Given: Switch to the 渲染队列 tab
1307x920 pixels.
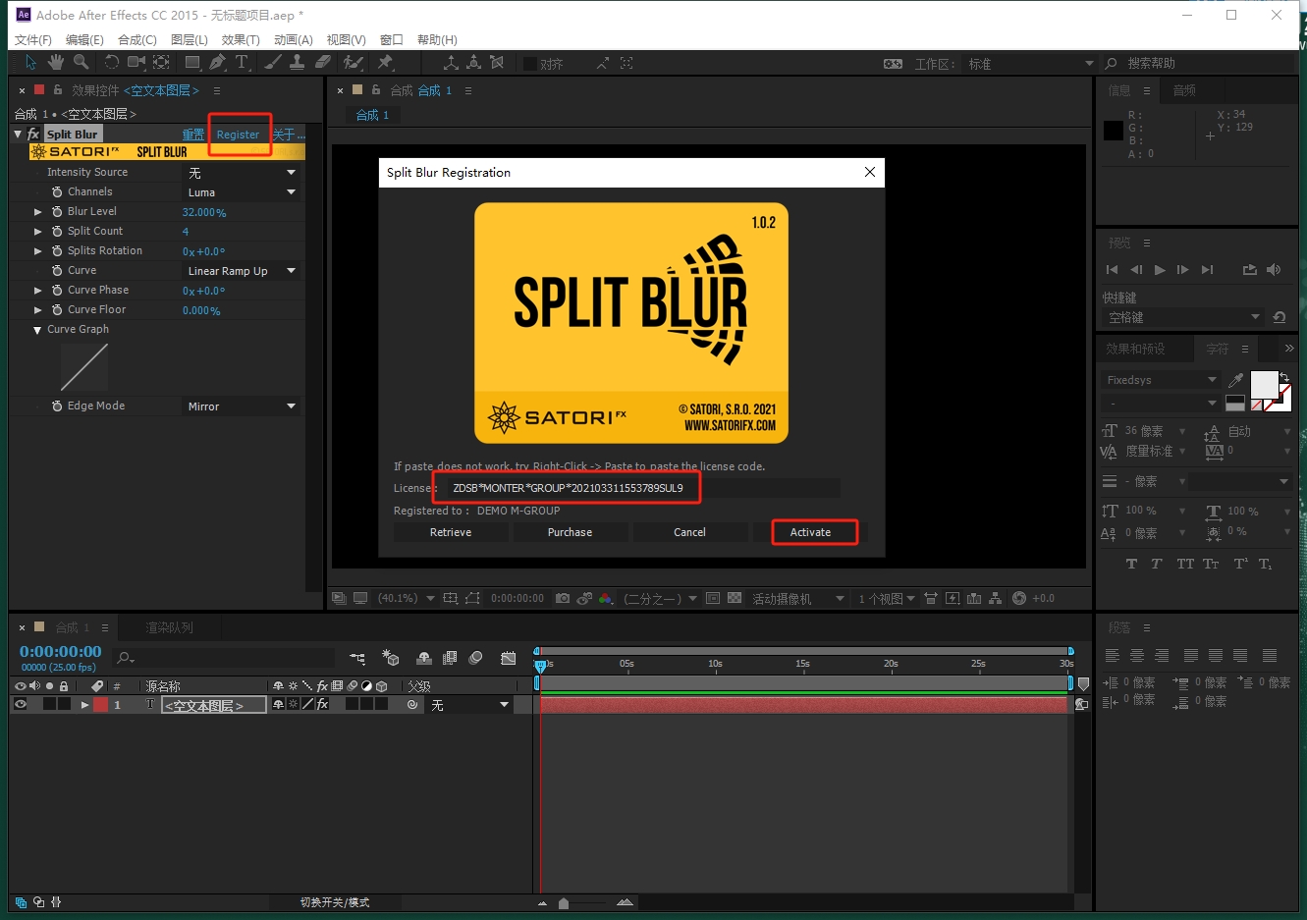Looking at the screenshot, I should click(x=169, y=626).
